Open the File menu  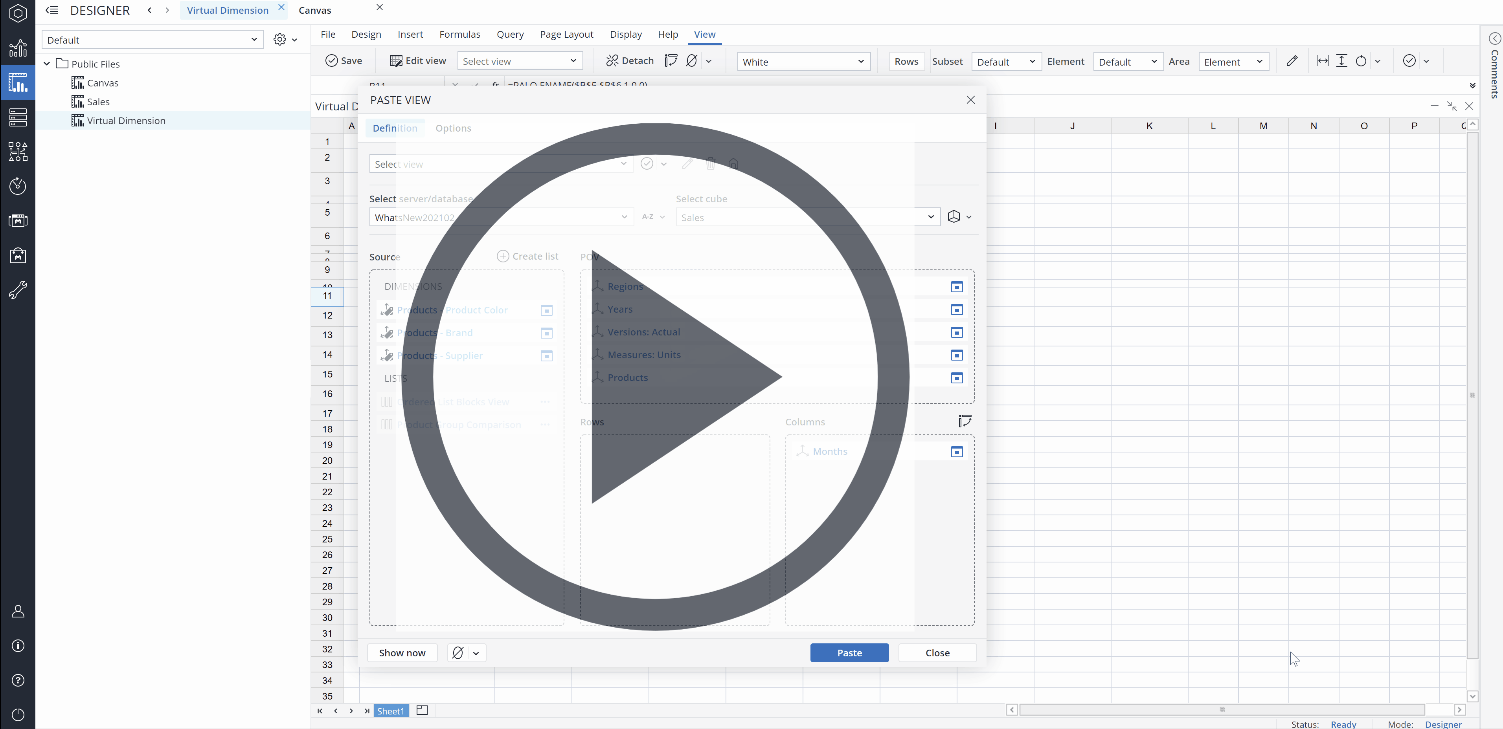328,35
